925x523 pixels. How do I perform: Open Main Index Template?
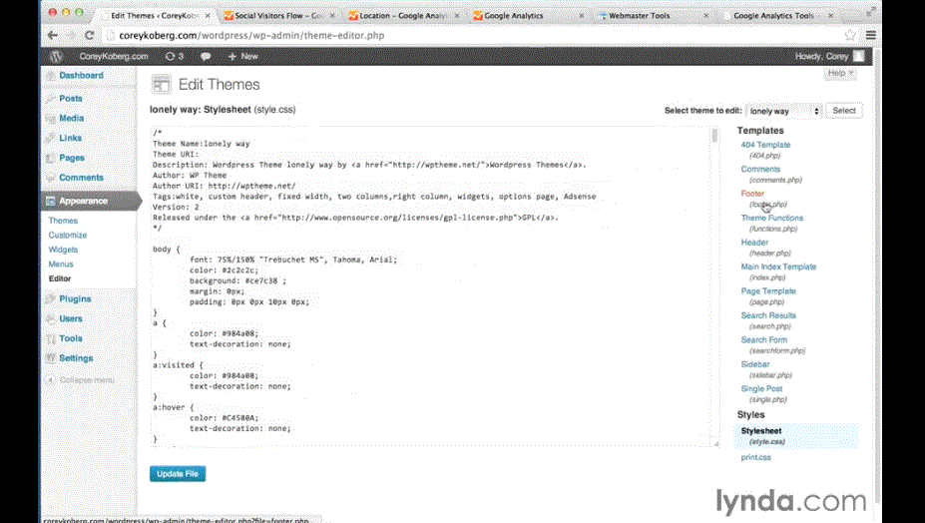click(778, 266)
